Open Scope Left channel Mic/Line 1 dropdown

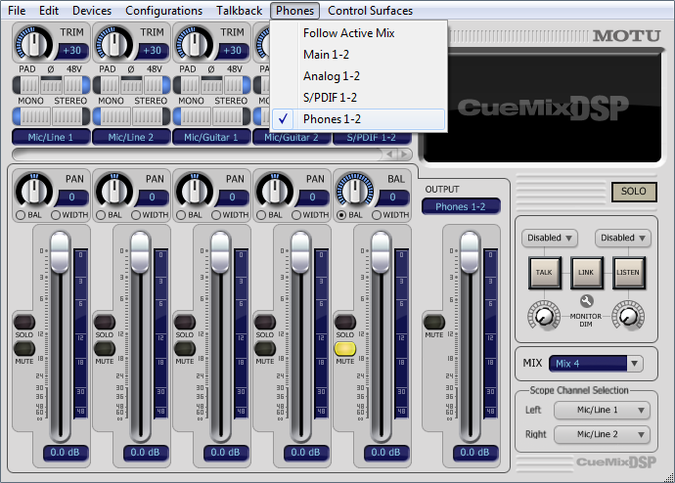point(602,410)
